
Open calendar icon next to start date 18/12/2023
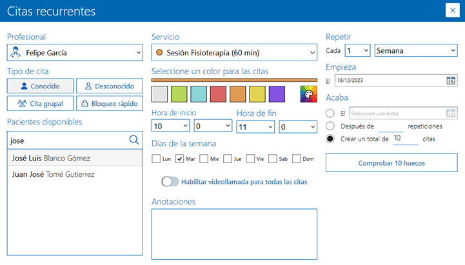click(451, 81)
